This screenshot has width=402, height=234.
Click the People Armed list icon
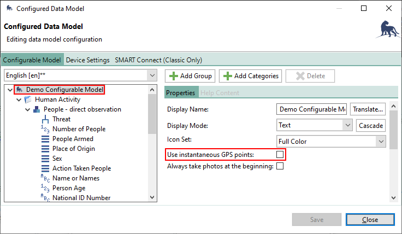[45, 139]
